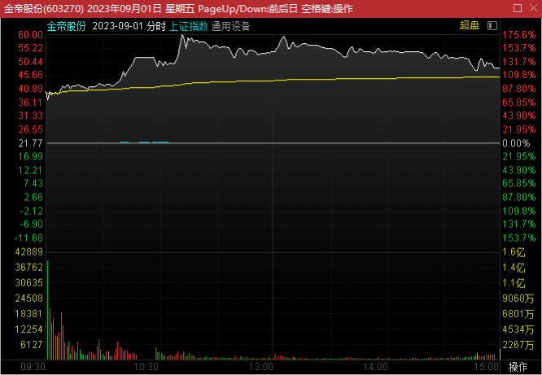Click the 09:30 time axis label
The width and height of the screenshot is (542, 375).
pos(33,367)
